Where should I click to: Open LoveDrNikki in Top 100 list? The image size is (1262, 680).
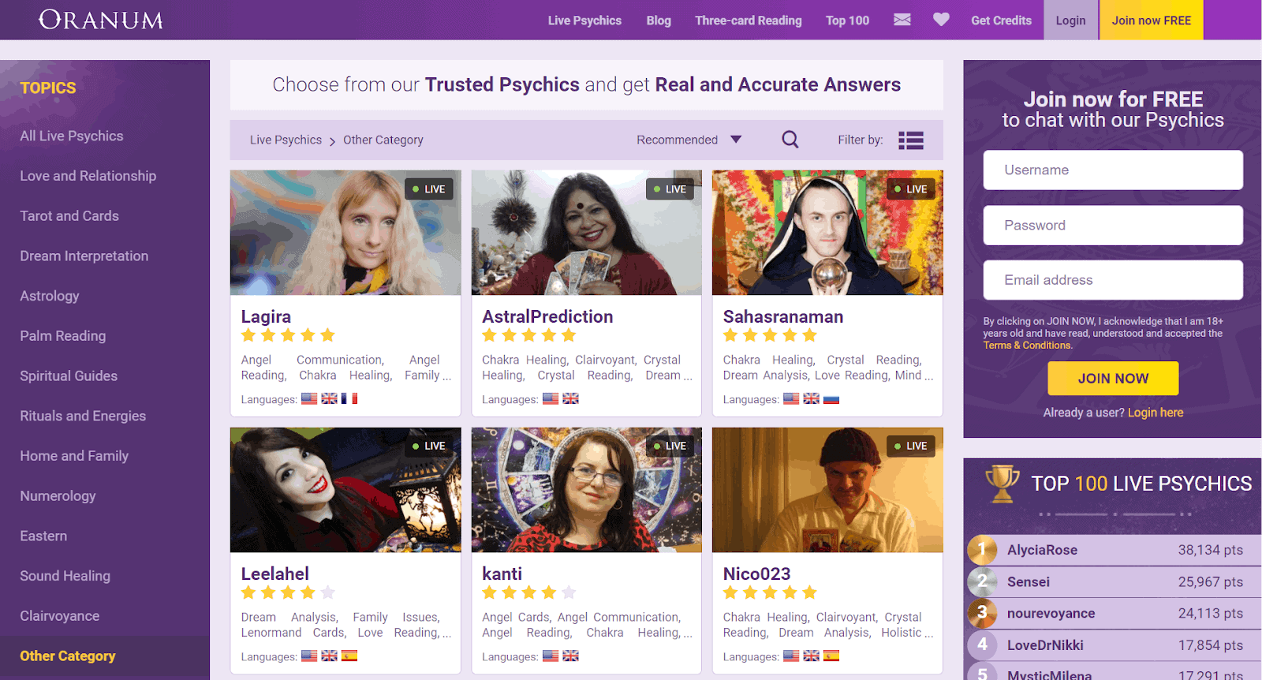pos(1045,645)
